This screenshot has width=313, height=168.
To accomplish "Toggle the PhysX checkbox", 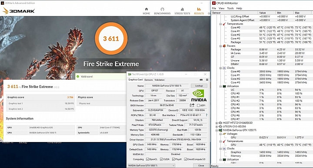I will pyautogui.click(x=173, y=159).
